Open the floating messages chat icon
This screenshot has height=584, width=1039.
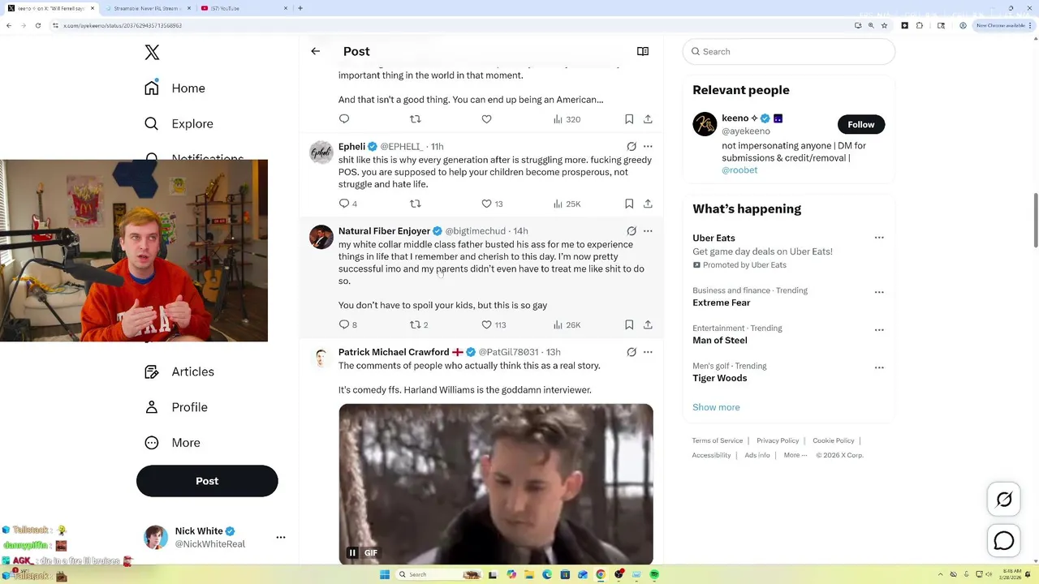pos(1004,540)
